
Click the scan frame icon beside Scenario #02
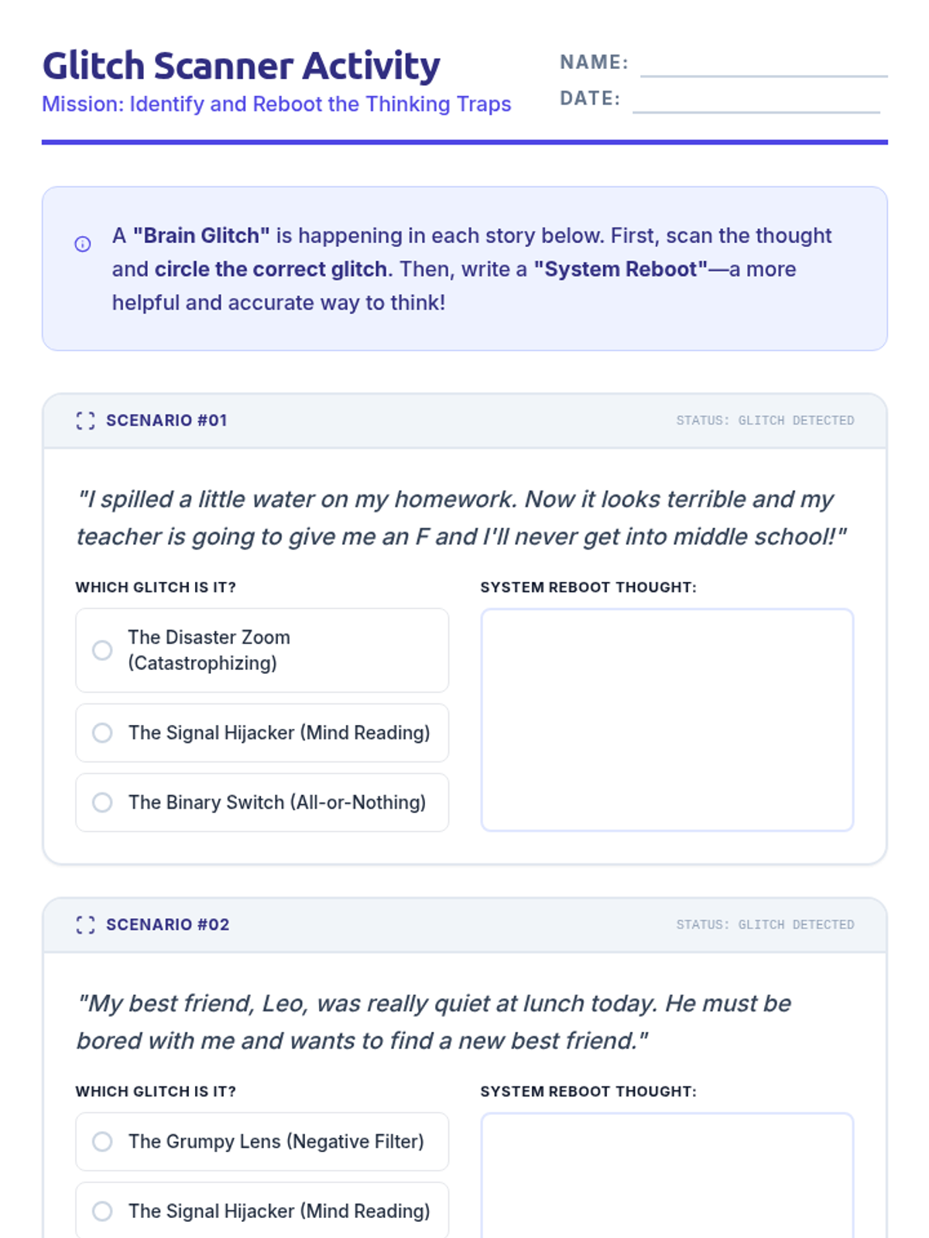(x=85, y=925)
